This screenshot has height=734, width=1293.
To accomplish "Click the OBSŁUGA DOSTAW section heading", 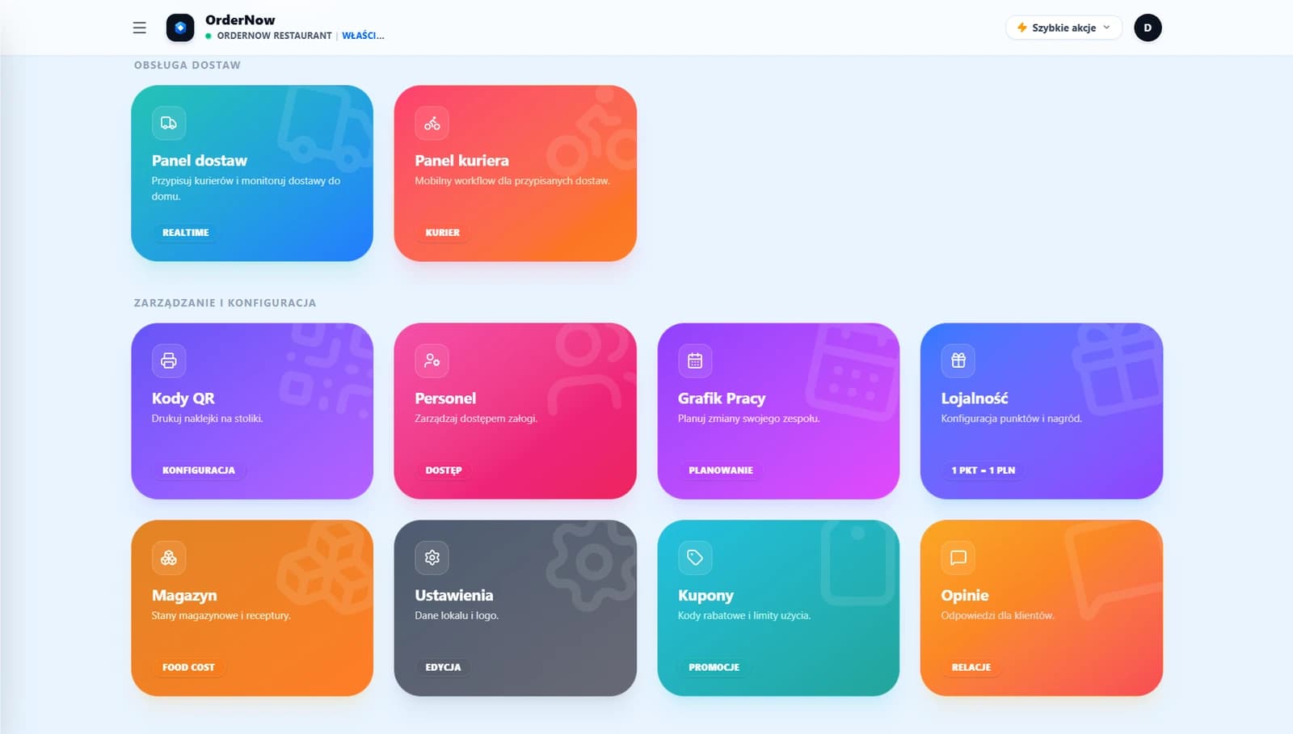I will [x=187, y=65].
